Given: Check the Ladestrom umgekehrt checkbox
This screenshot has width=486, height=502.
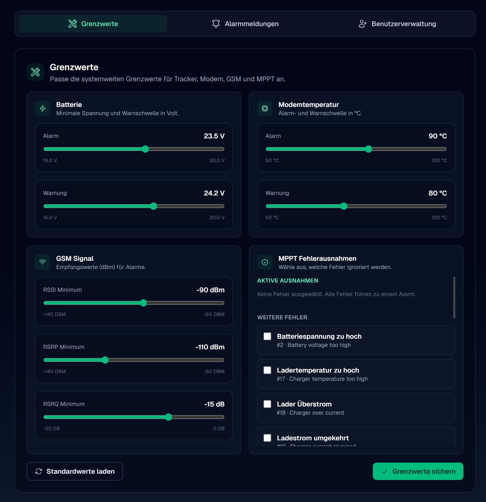Looking at the screenshot, I should [x=267, y=438].
